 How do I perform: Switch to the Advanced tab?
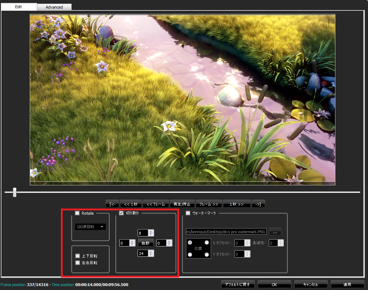[x=54, y=7]
